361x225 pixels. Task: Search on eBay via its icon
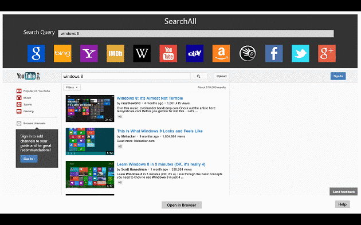click(195, 53)
